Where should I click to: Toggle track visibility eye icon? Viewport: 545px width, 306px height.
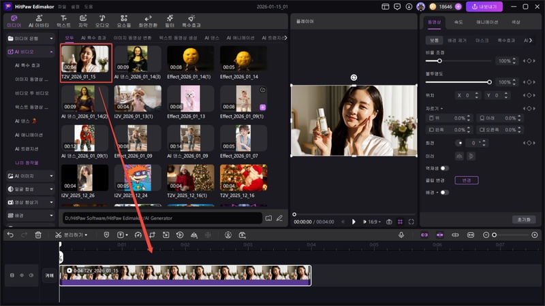(x=21, y=275)
